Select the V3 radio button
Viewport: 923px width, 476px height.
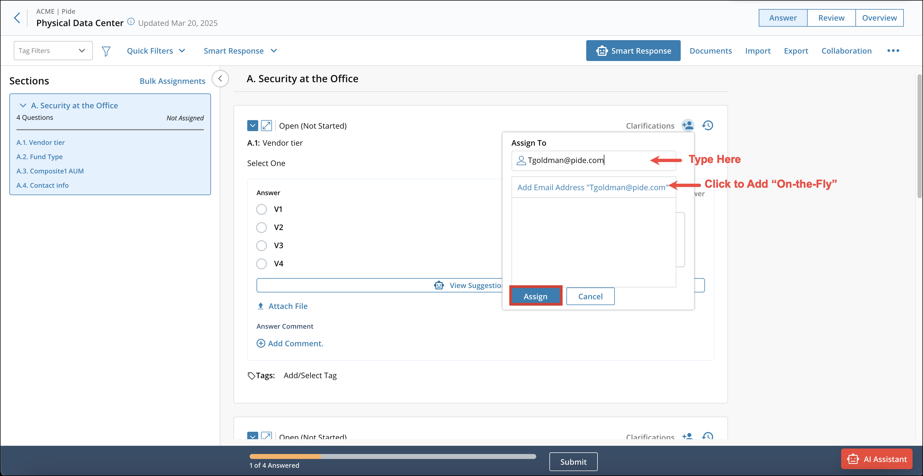tap(262, 245)
